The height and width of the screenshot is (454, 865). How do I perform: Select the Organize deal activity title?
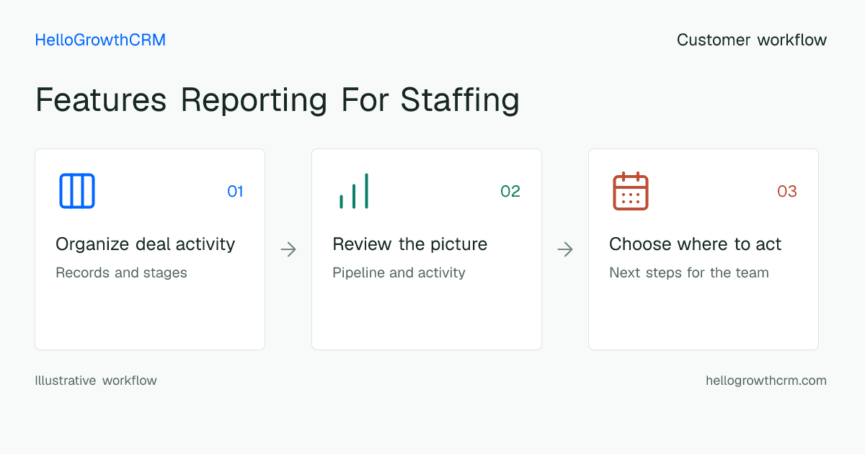click(x=146, y=244)
